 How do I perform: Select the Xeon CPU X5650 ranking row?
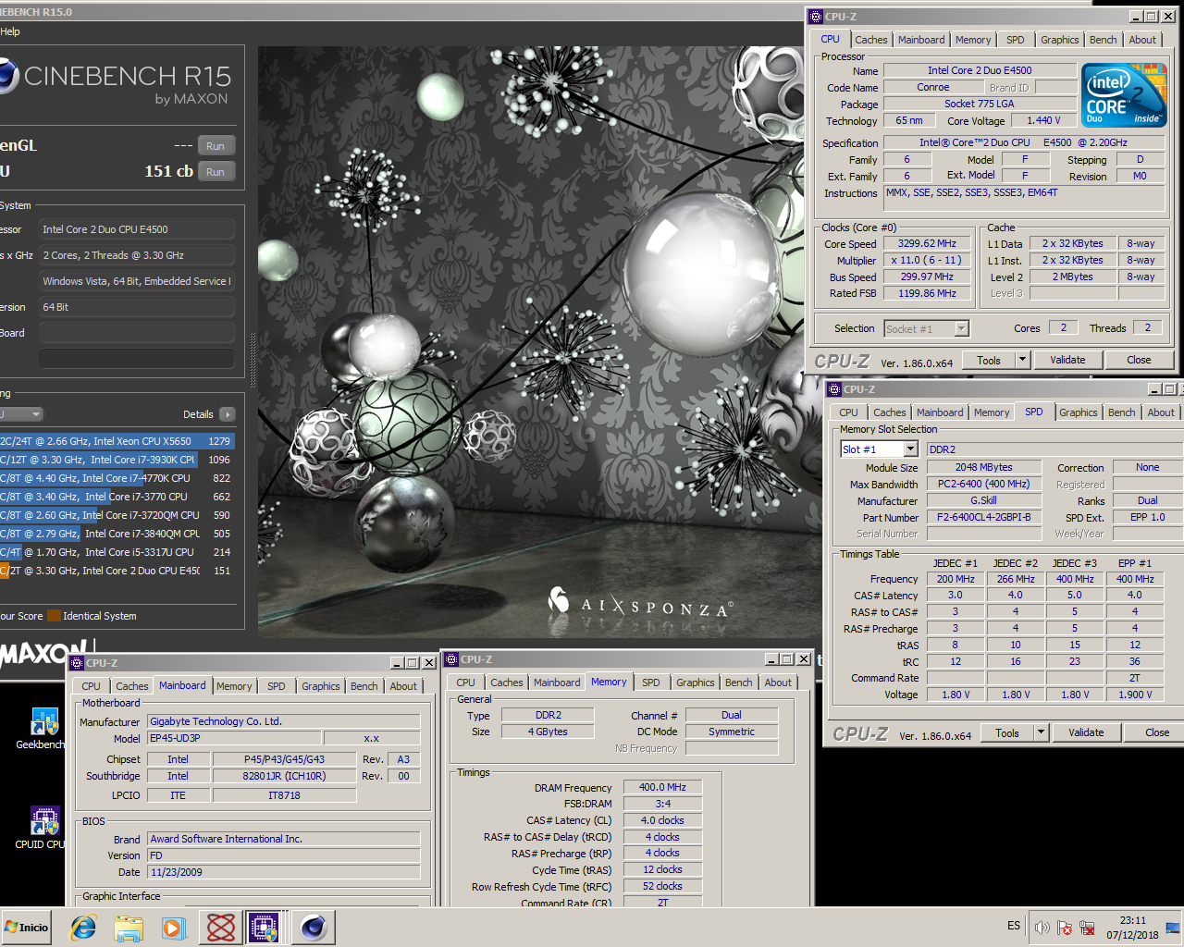coord(117,441)
